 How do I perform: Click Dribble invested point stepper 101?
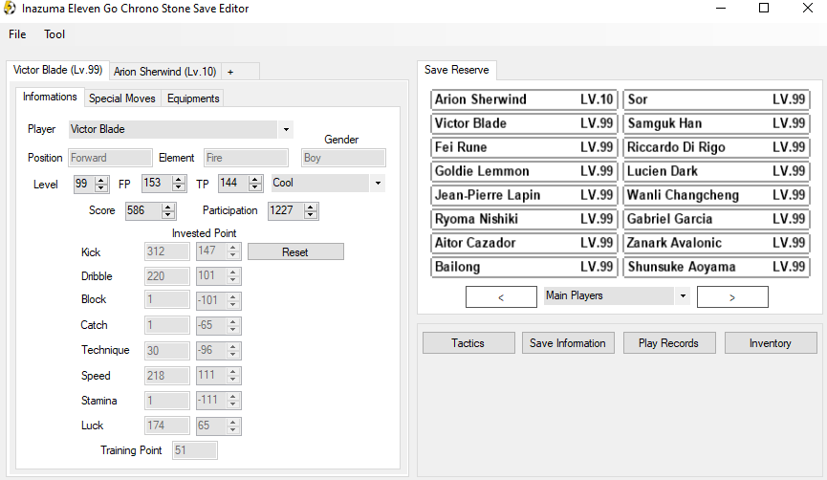[218, 276]
